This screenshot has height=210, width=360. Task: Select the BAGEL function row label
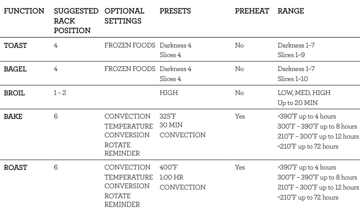click(x=16, y=69)
